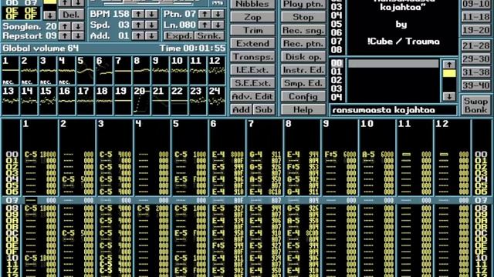Mute channel 23 via its scope
This screenshot has width=494, height=277.
198,101
